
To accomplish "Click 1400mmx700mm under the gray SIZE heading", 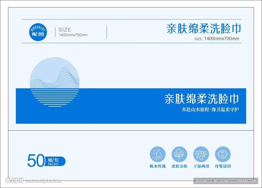I will click(x=73, y=35).
